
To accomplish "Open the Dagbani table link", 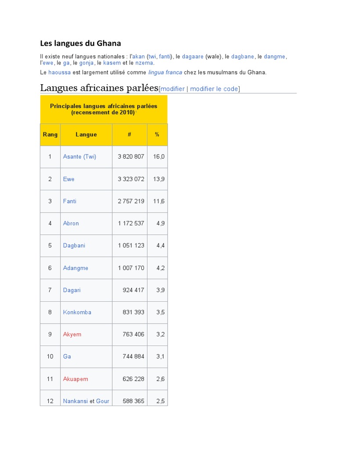I will [x=74, y=246].
